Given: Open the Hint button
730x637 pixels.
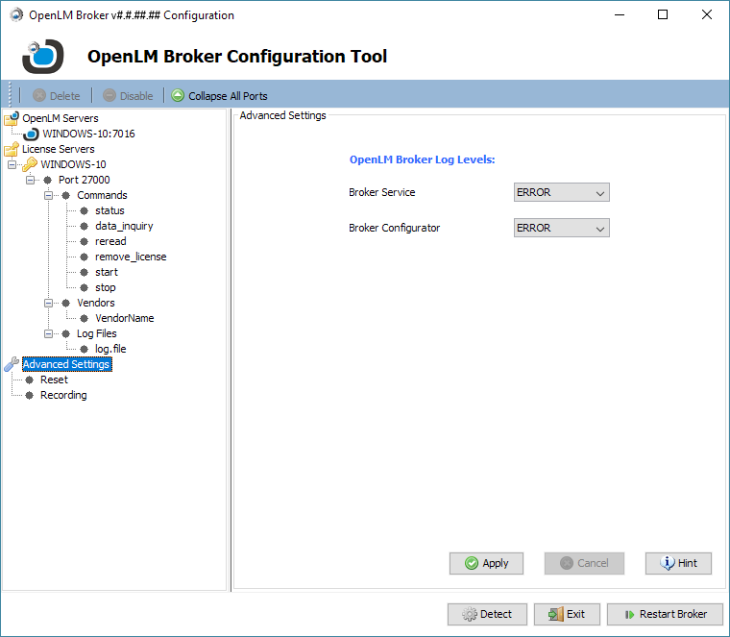Looking at the screenshot, I should coord(678,563).
